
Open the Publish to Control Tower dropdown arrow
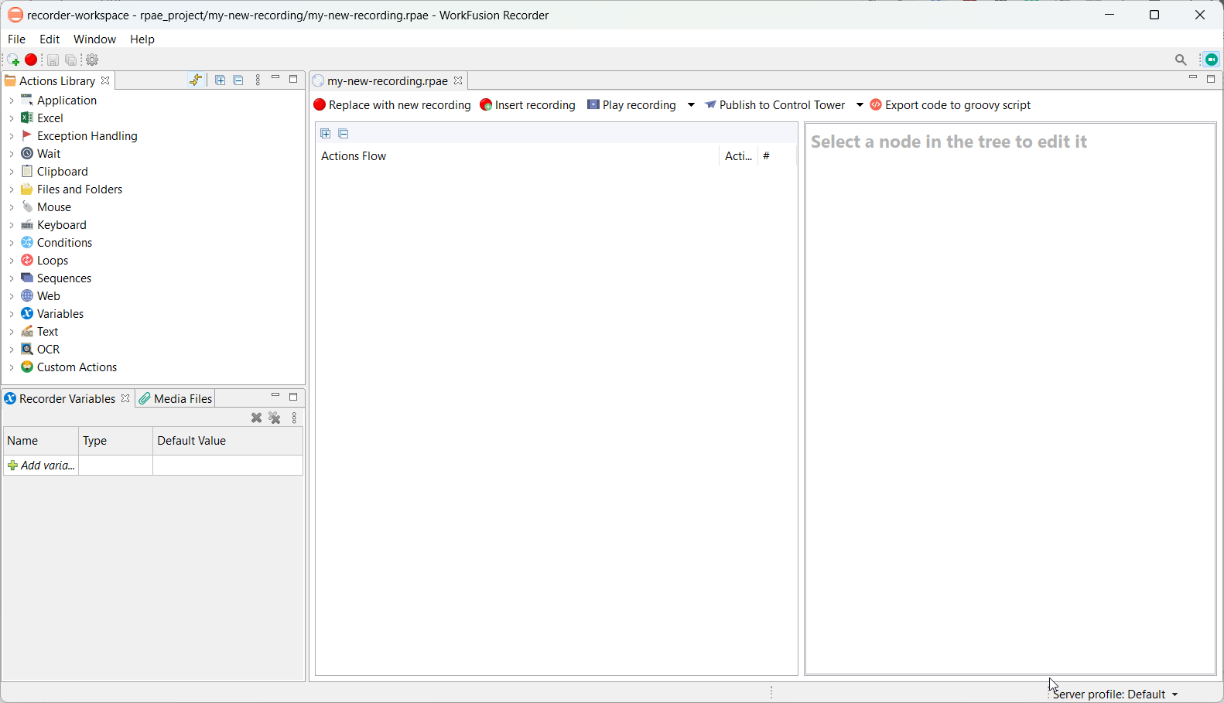tap(860, 105)
